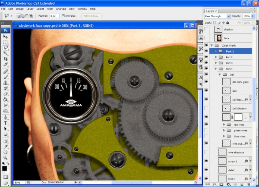Open the Layer menu
259x187 pixels.
(x=30, y=9)
